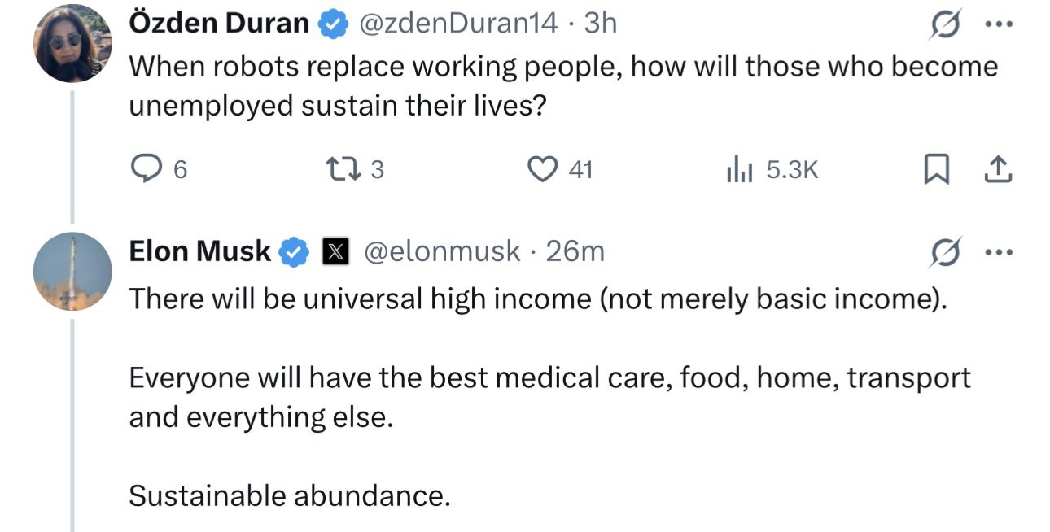Open more options for Özden Duran's tweet
Screen dimensions: 1050x532
[x=998, y=24]
